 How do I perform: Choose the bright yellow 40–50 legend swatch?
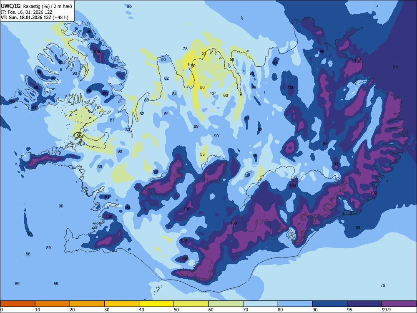pyautogui.click(x=156, y=304)
